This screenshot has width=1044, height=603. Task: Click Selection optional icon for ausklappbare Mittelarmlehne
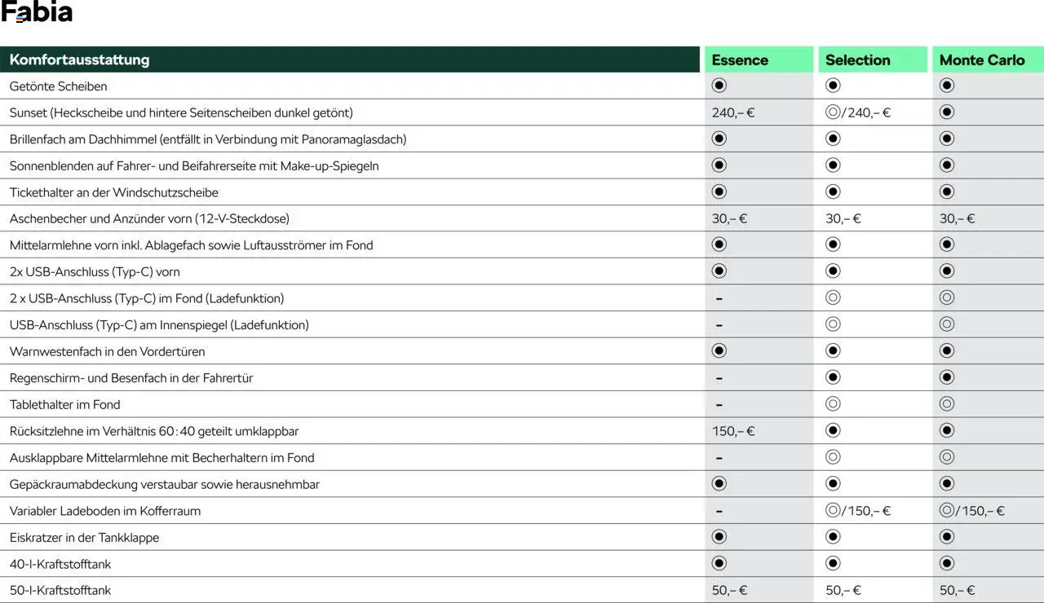[x=833, y=457]
